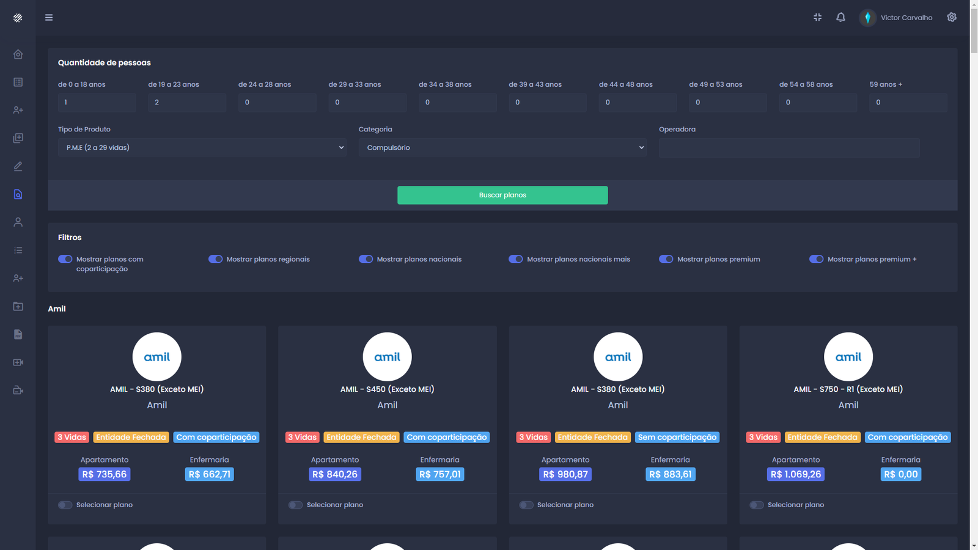Viewport: 978px width, 550px height.
Task: Open the settings gear in the top bar
Action: click(x=952, y=17)
